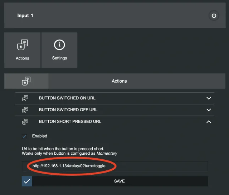This screenshot has width=229, height=195.
Task: Open the Settings tab label
Action: click(59, 58)
